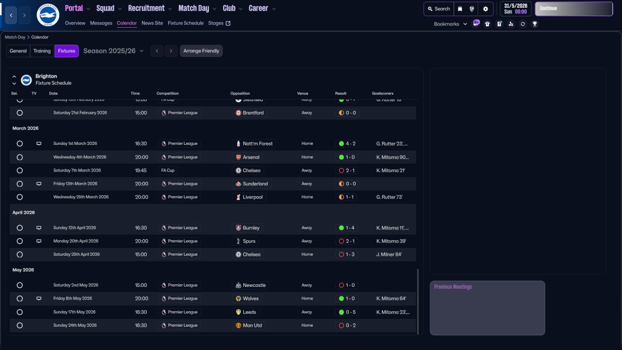Open the settings gear icon
622x350 pixels.
click(485, 9)
